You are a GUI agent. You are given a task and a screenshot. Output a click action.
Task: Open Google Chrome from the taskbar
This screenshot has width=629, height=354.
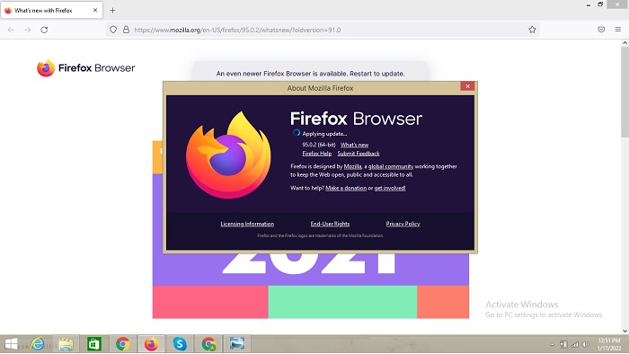[x=122, y=343]
